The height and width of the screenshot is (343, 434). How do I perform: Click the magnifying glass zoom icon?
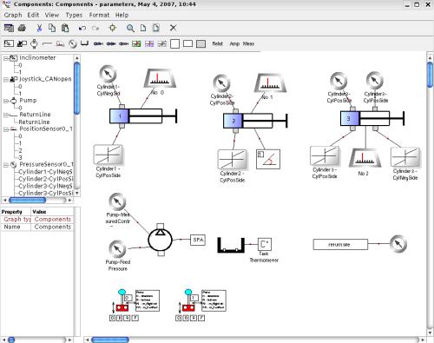pyautogui.click(x=130, y=29)
